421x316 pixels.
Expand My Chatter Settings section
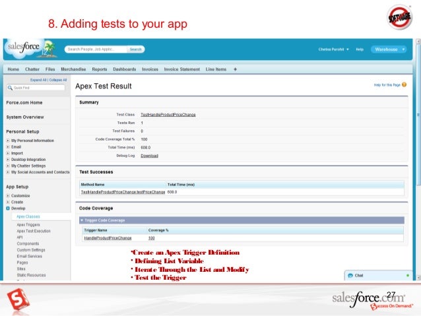pos(8,166)
